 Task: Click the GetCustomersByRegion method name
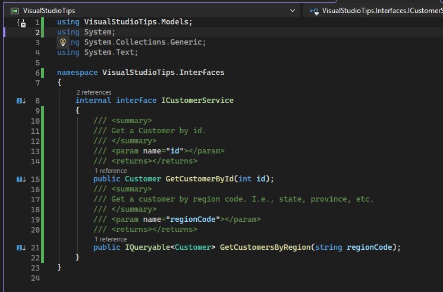coord(265,247)
